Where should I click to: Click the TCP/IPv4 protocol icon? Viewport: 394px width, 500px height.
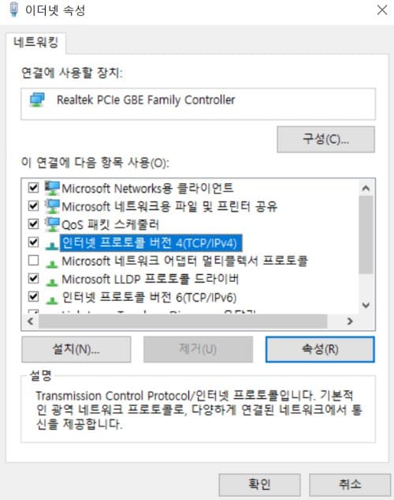[x=52, y=245]
